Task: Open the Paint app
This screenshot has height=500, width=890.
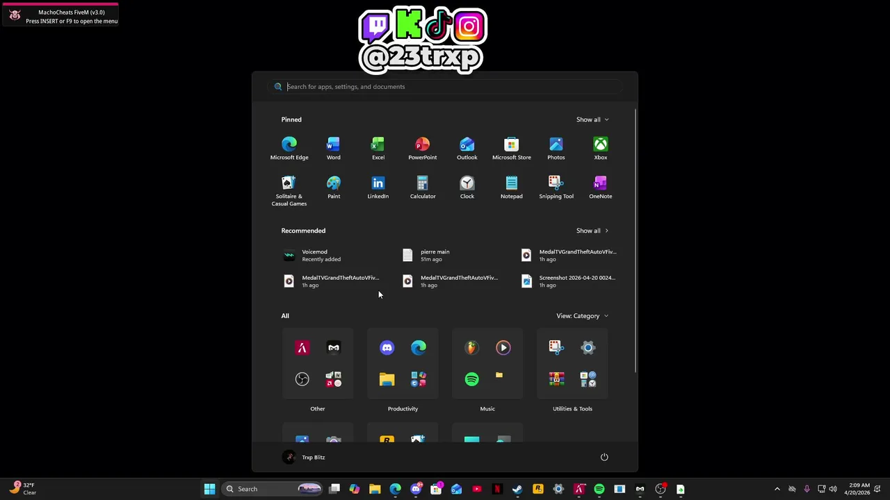Action: click(334, 187)
